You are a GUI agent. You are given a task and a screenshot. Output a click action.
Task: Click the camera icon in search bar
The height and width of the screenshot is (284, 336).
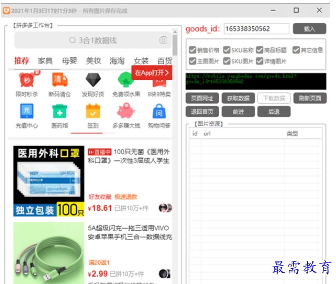tap(164, 40)
